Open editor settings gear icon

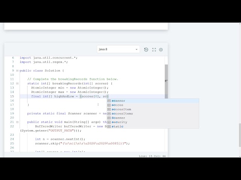click(161, 49)
